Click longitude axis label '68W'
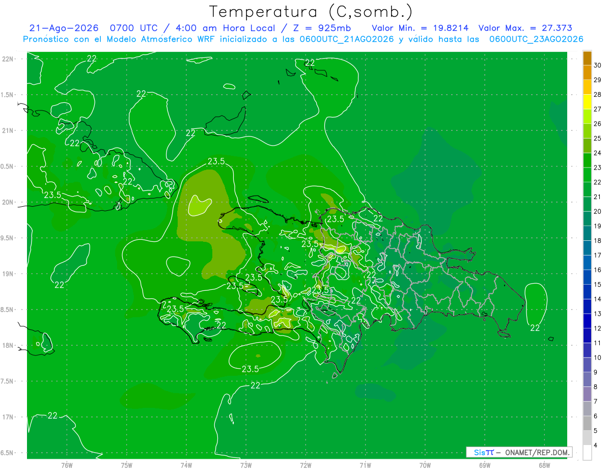Screen dimensions: 611x472 coord(544,465)
